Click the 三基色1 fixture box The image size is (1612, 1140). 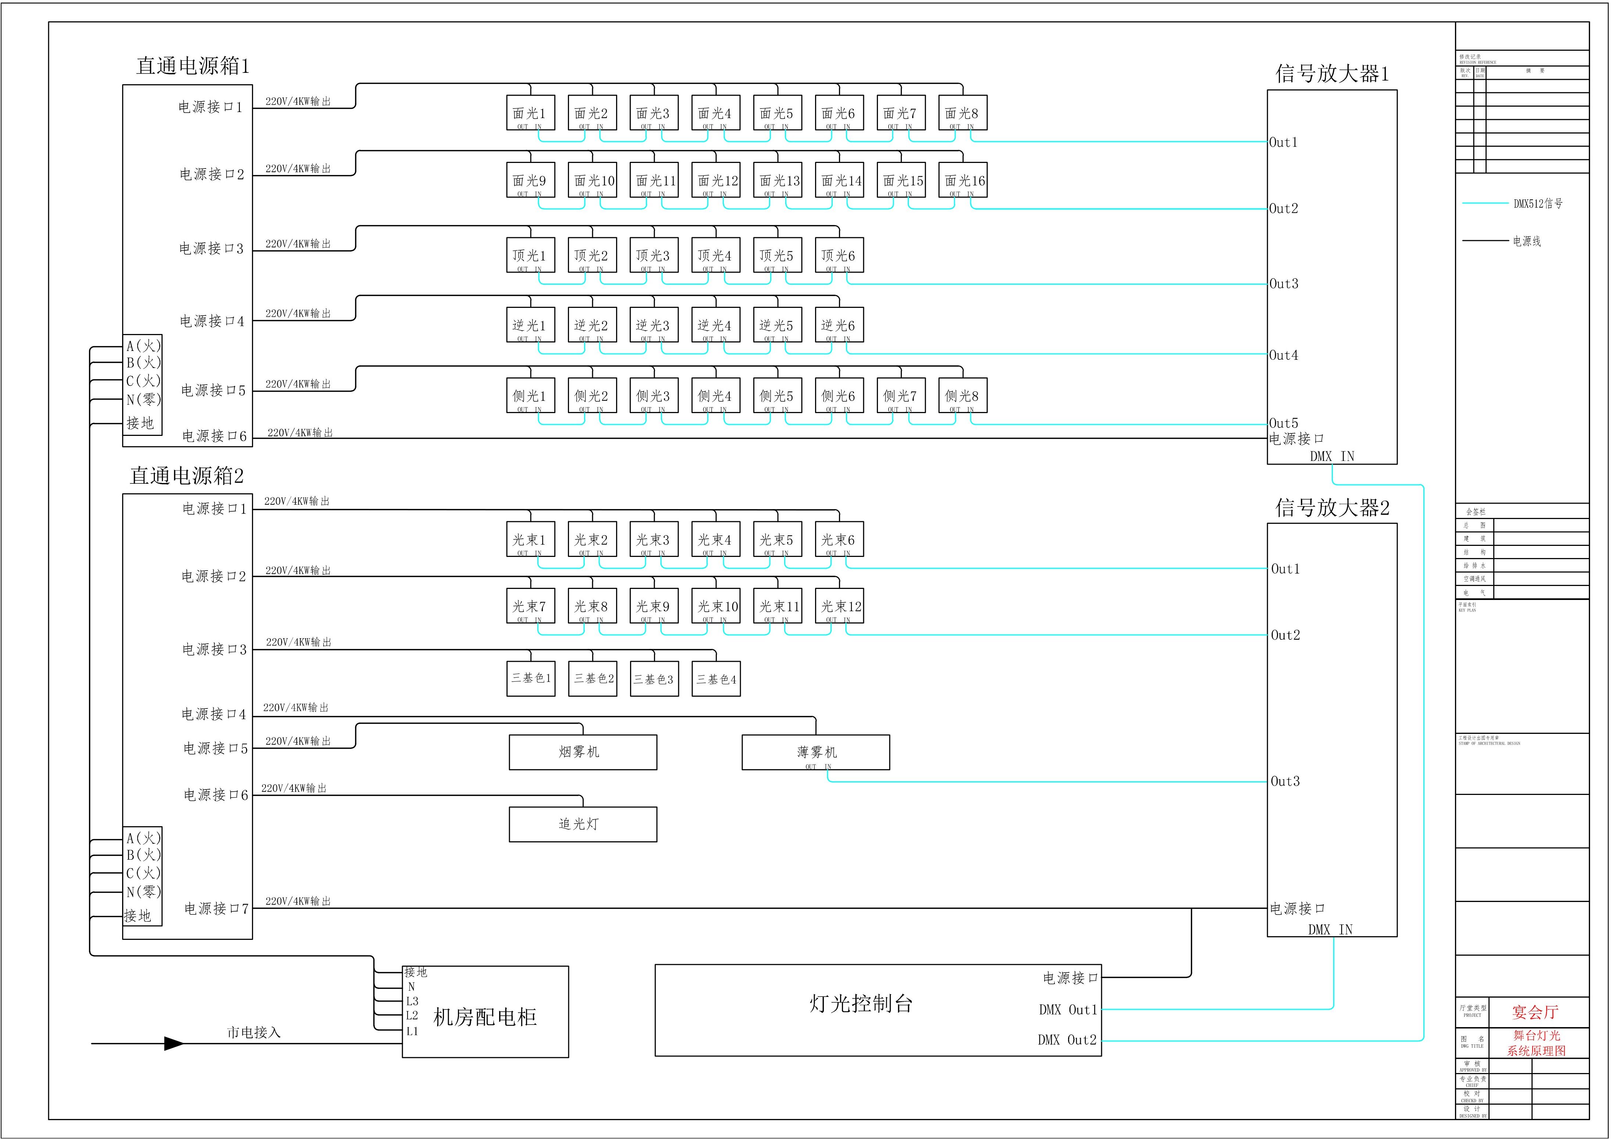pos(531,679)
